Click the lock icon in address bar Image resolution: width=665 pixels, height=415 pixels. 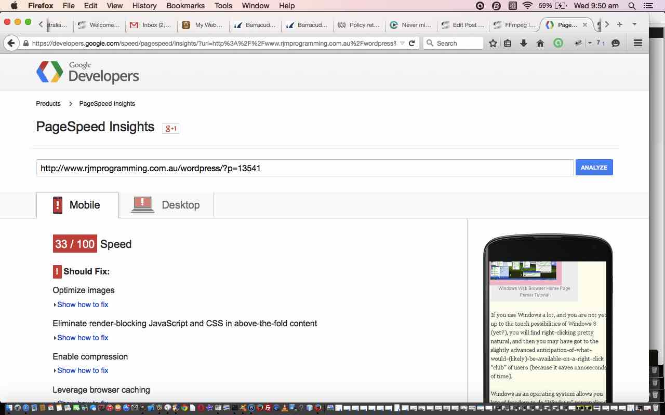tap(26, 44)
